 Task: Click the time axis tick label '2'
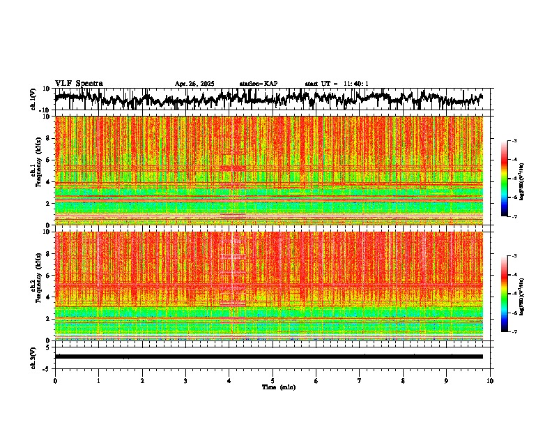coord(142,381)
